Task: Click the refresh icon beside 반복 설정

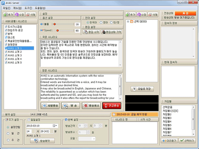Action: pos(66,120)
